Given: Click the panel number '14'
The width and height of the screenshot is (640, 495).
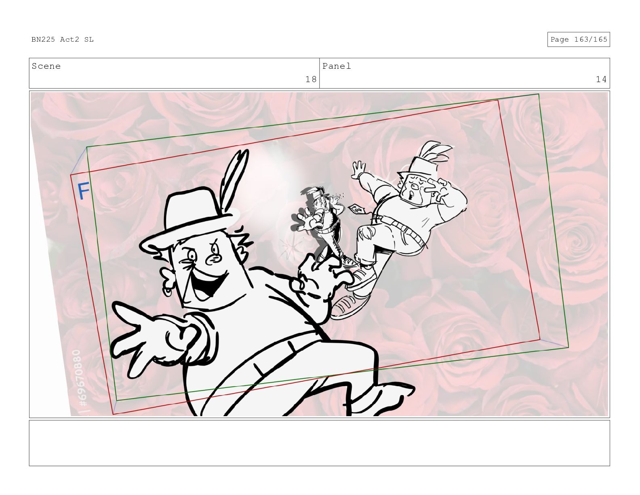Looking at the screenshot, I should point(601,79).
